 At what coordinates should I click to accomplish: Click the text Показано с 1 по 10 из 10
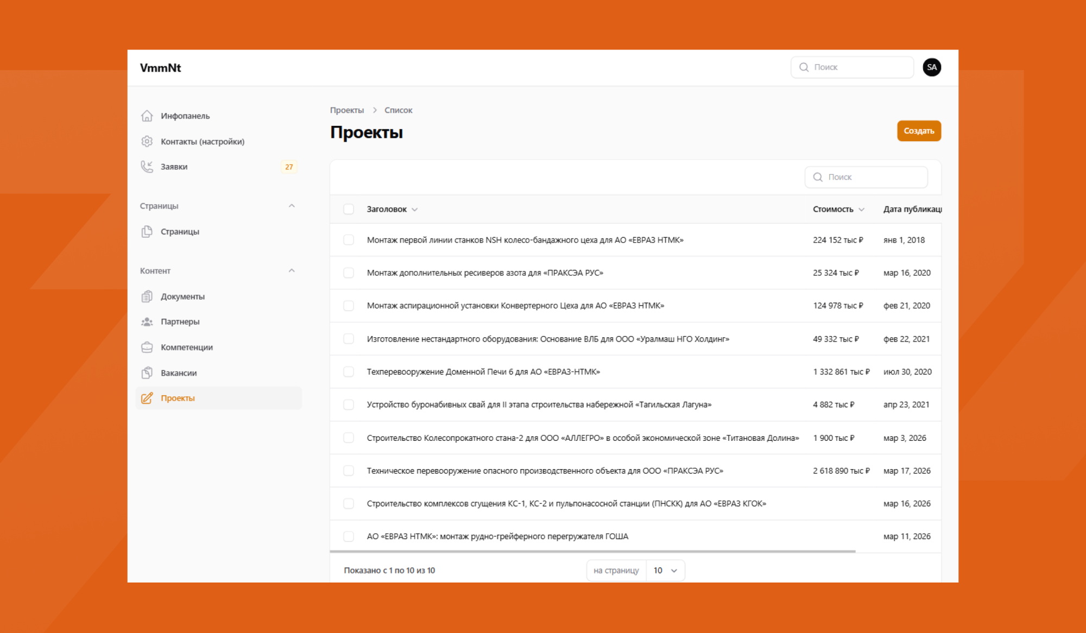[389, 571]
